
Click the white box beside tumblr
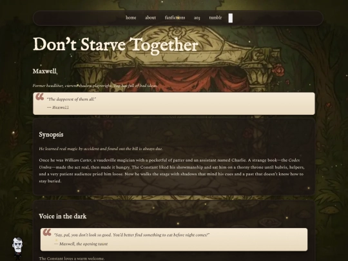point(231,18)
